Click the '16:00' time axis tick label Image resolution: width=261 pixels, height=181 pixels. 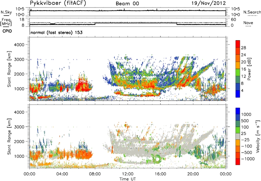(160, 174)
